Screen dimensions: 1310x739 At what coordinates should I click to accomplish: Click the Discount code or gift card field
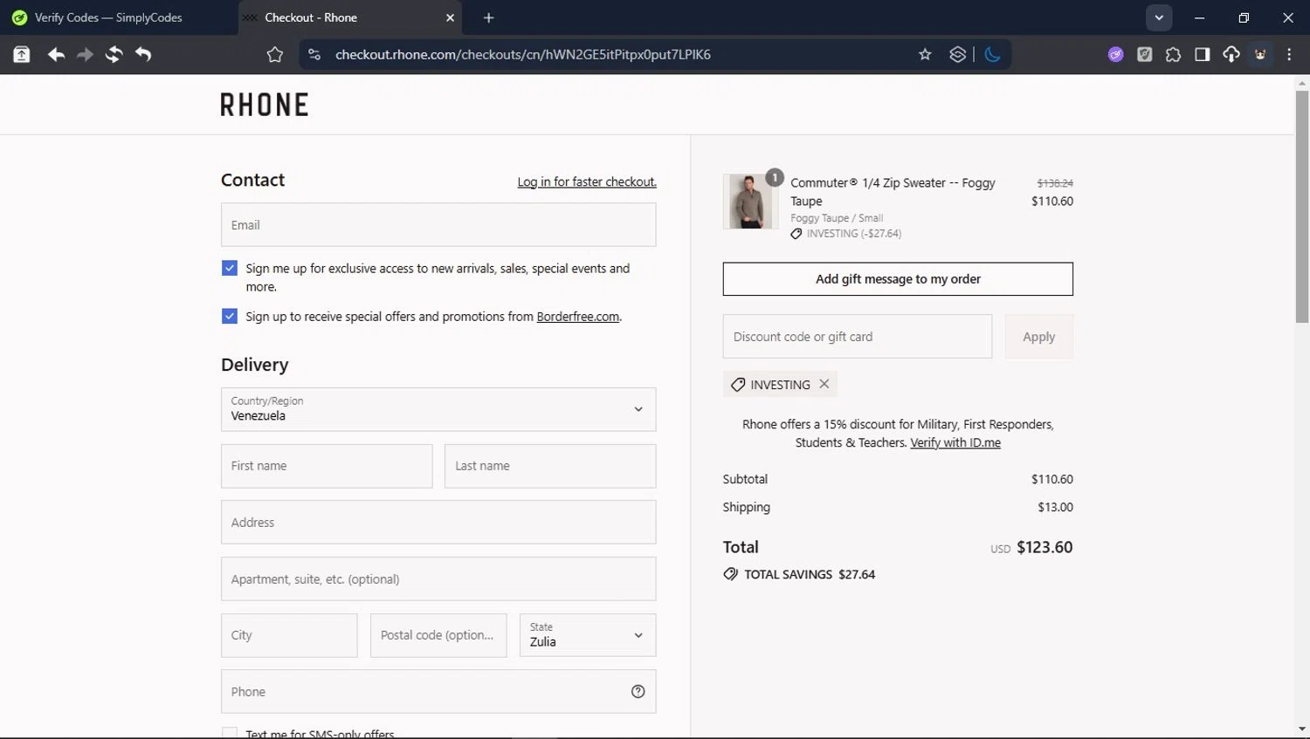click(x=857, y=337)
